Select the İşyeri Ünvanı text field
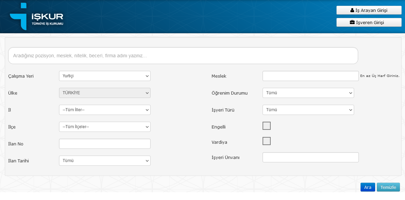This screenshot has height=200, width=405. (310, 157)
